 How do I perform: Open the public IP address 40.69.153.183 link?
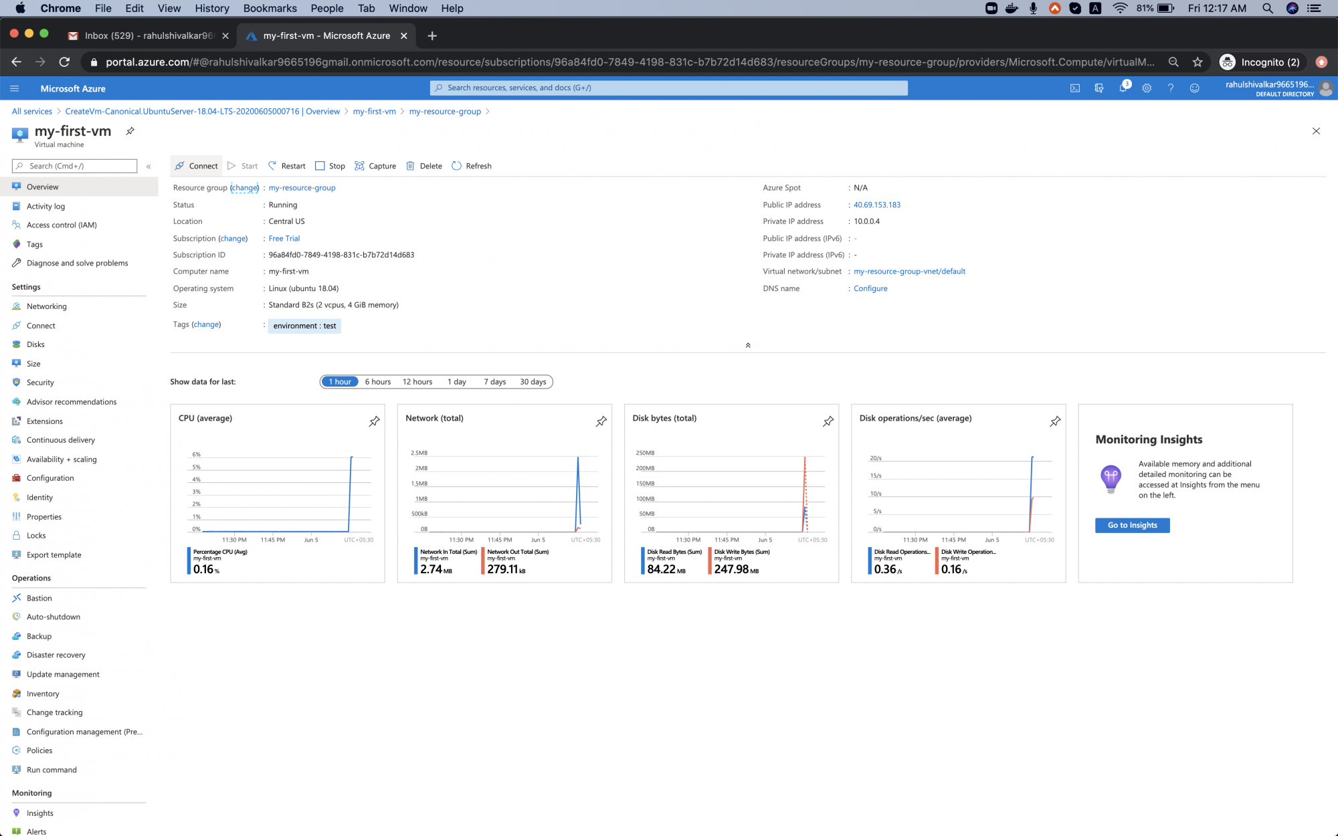(x=876, y=205)
